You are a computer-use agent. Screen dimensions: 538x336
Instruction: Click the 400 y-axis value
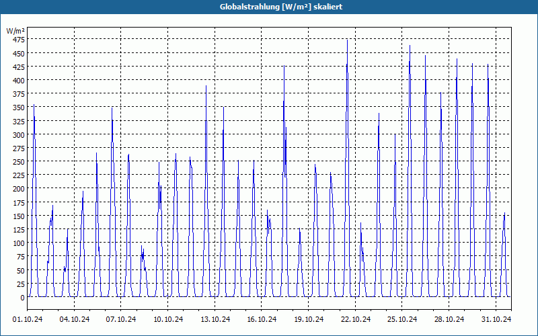coord(19,80)
